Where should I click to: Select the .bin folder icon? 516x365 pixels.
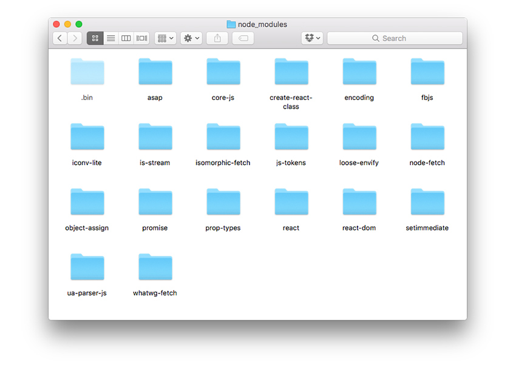pos(87,72)
